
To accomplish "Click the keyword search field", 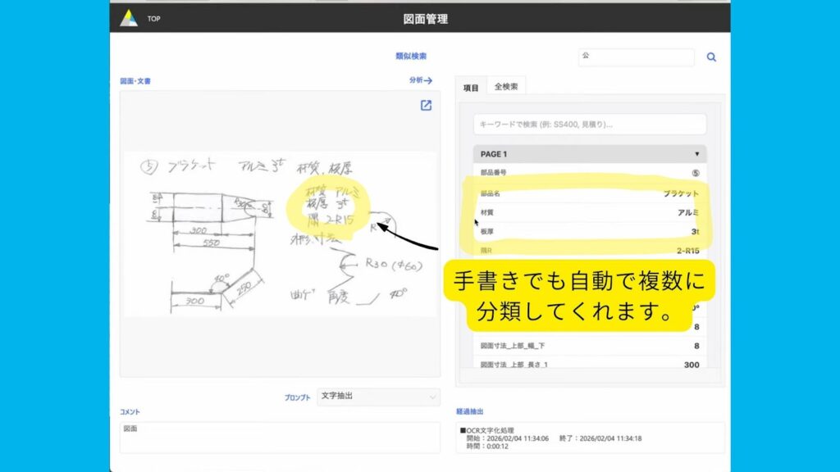I will (x=589, y=125).
